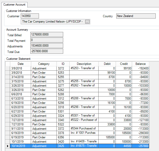Select row header of adjustment 3272
The height and width of the screenshot is (151, 159).
click(8, 68)
